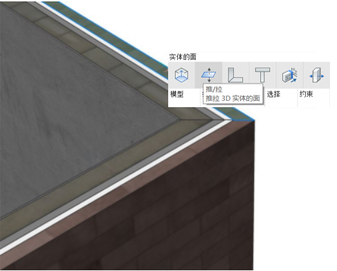Choose the T-shaped join icon

pyautogui.click(x=262, y=75)
